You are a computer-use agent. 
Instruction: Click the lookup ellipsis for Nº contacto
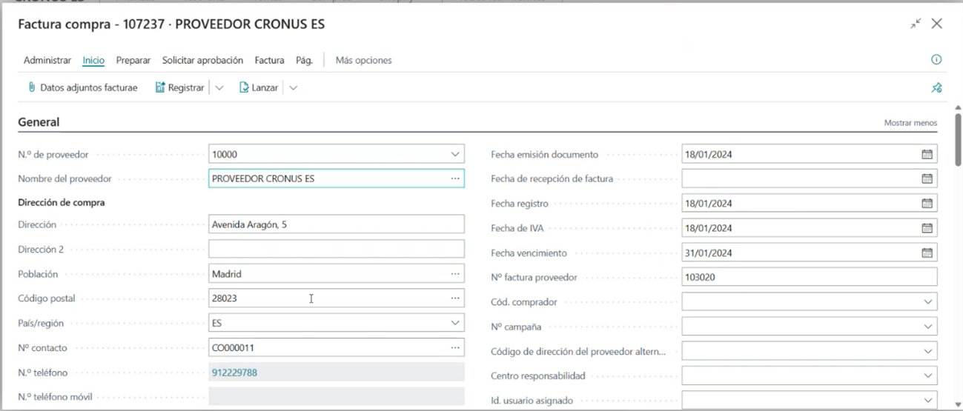[455, 347]
